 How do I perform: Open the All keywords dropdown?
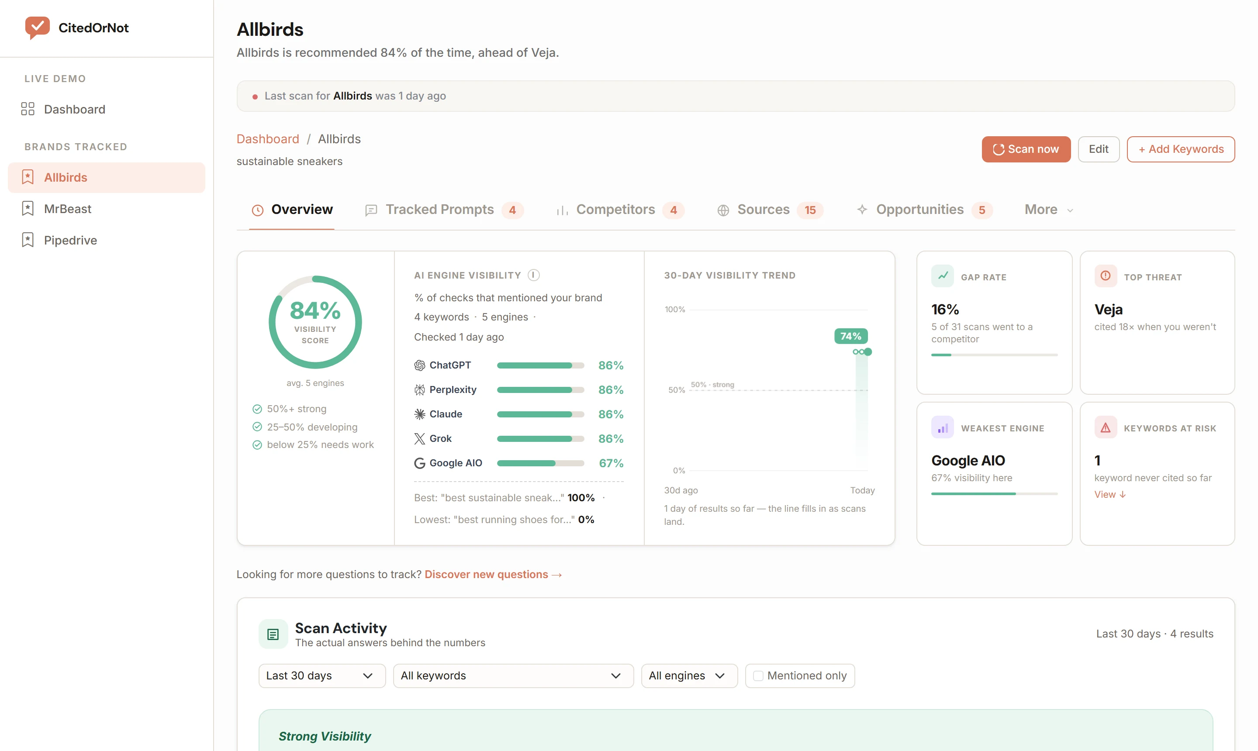pos(513,675)
